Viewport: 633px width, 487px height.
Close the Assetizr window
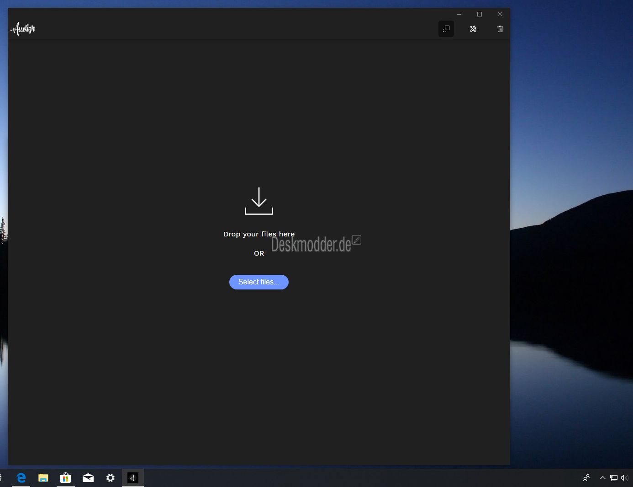pyautogui.click(x=500, y=14)
